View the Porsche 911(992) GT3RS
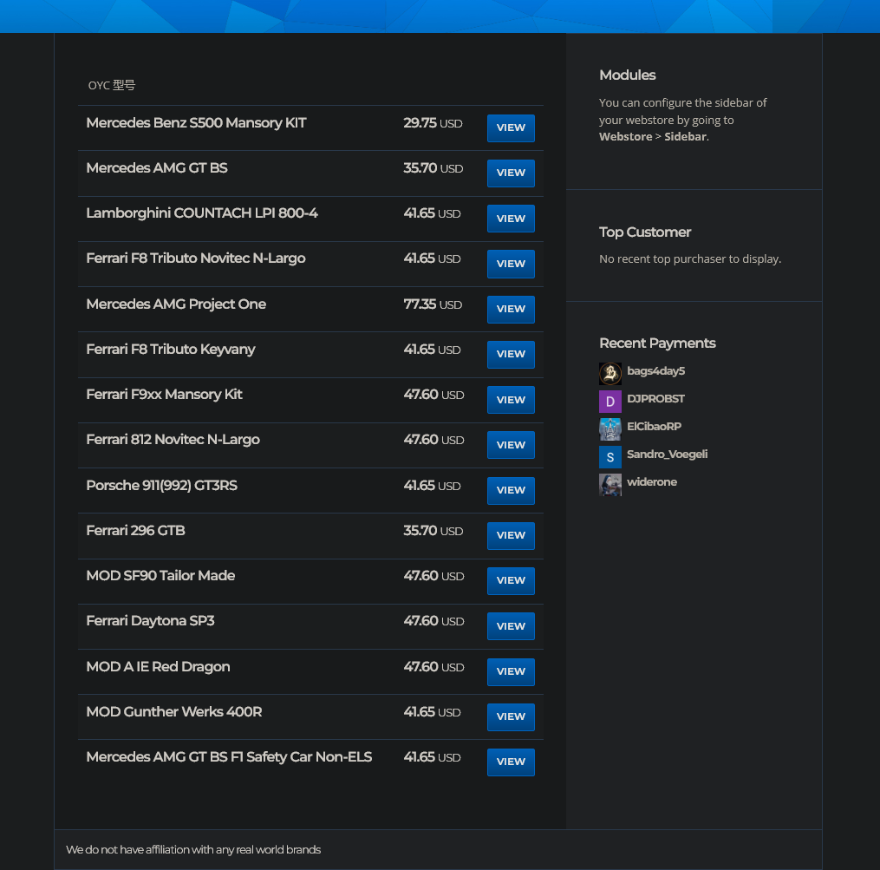The width and height of the screenshot is (880, 870). click(x=511, y=490)
